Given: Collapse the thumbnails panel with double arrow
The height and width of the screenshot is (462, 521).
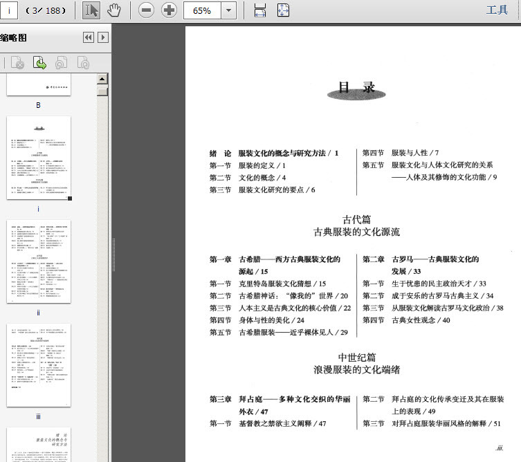Looking at the screenshot, I should [x=89, y=37].
